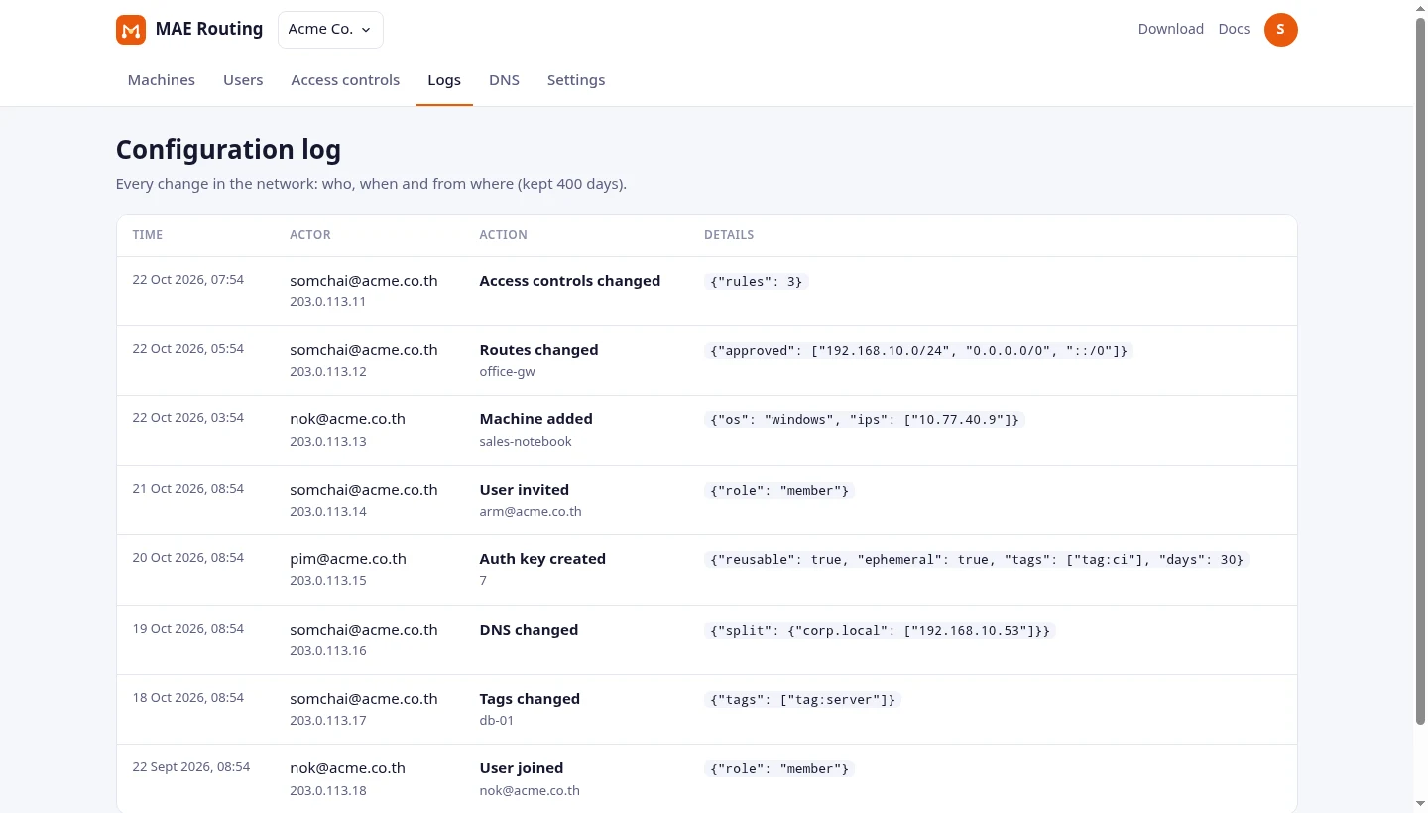Click the db-01 target name
1428x813 pixels.
497,721
